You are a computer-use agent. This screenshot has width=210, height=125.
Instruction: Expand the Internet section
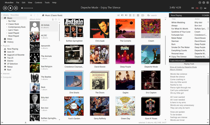coord(1,73)
